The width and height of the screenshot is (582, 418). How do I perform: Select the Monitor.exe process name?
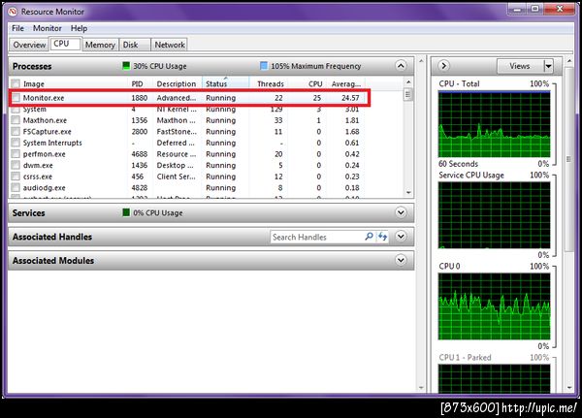(44, 98)
